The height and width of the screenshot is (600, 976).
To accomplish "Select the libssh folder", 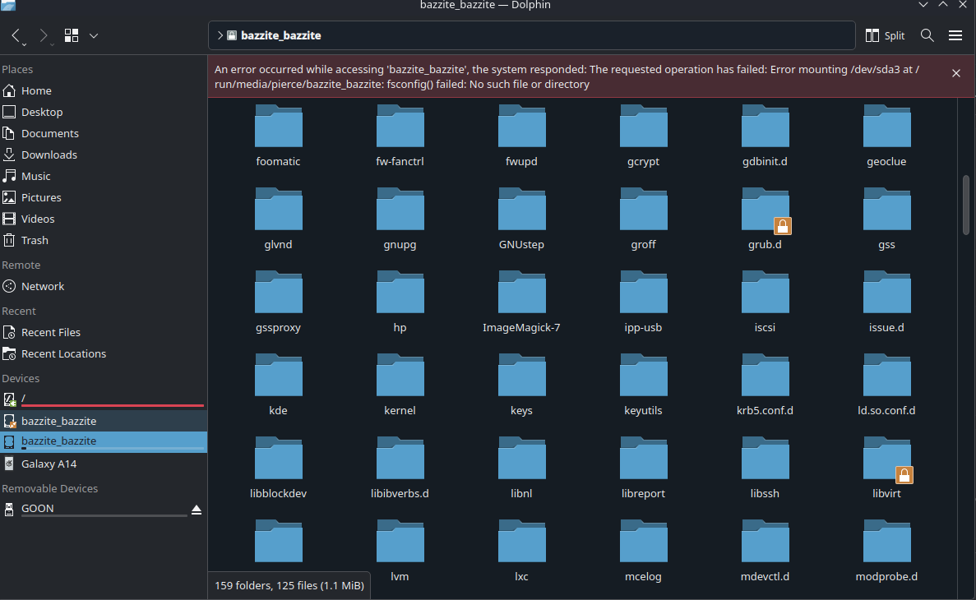I will coord(765,468).
